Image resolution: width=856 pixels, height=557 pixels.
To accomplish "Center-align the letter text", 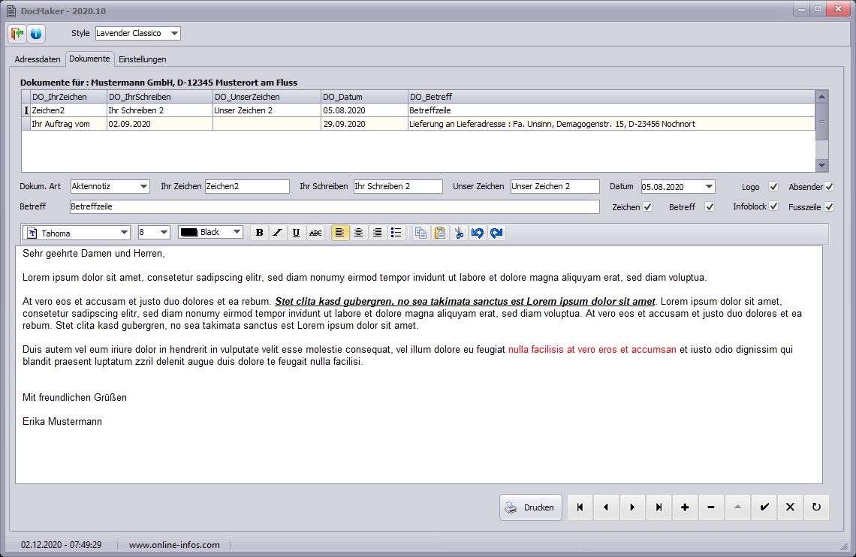I will [x=359, y=233].
